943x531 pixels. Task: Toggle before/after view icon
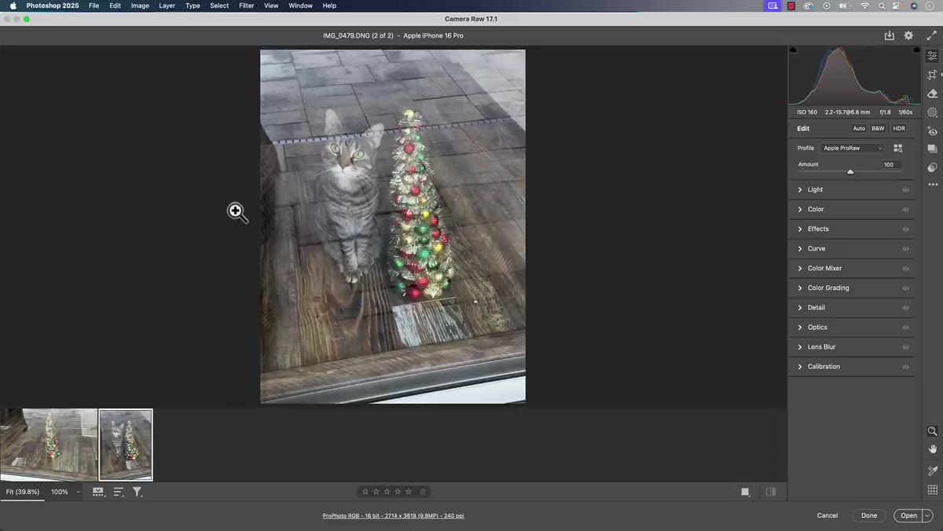pos(771,492)
